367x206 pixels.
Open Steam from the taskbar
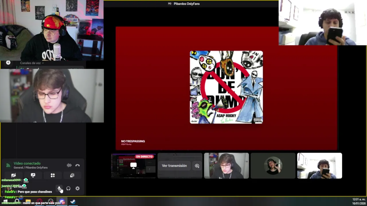click(73, 202)
